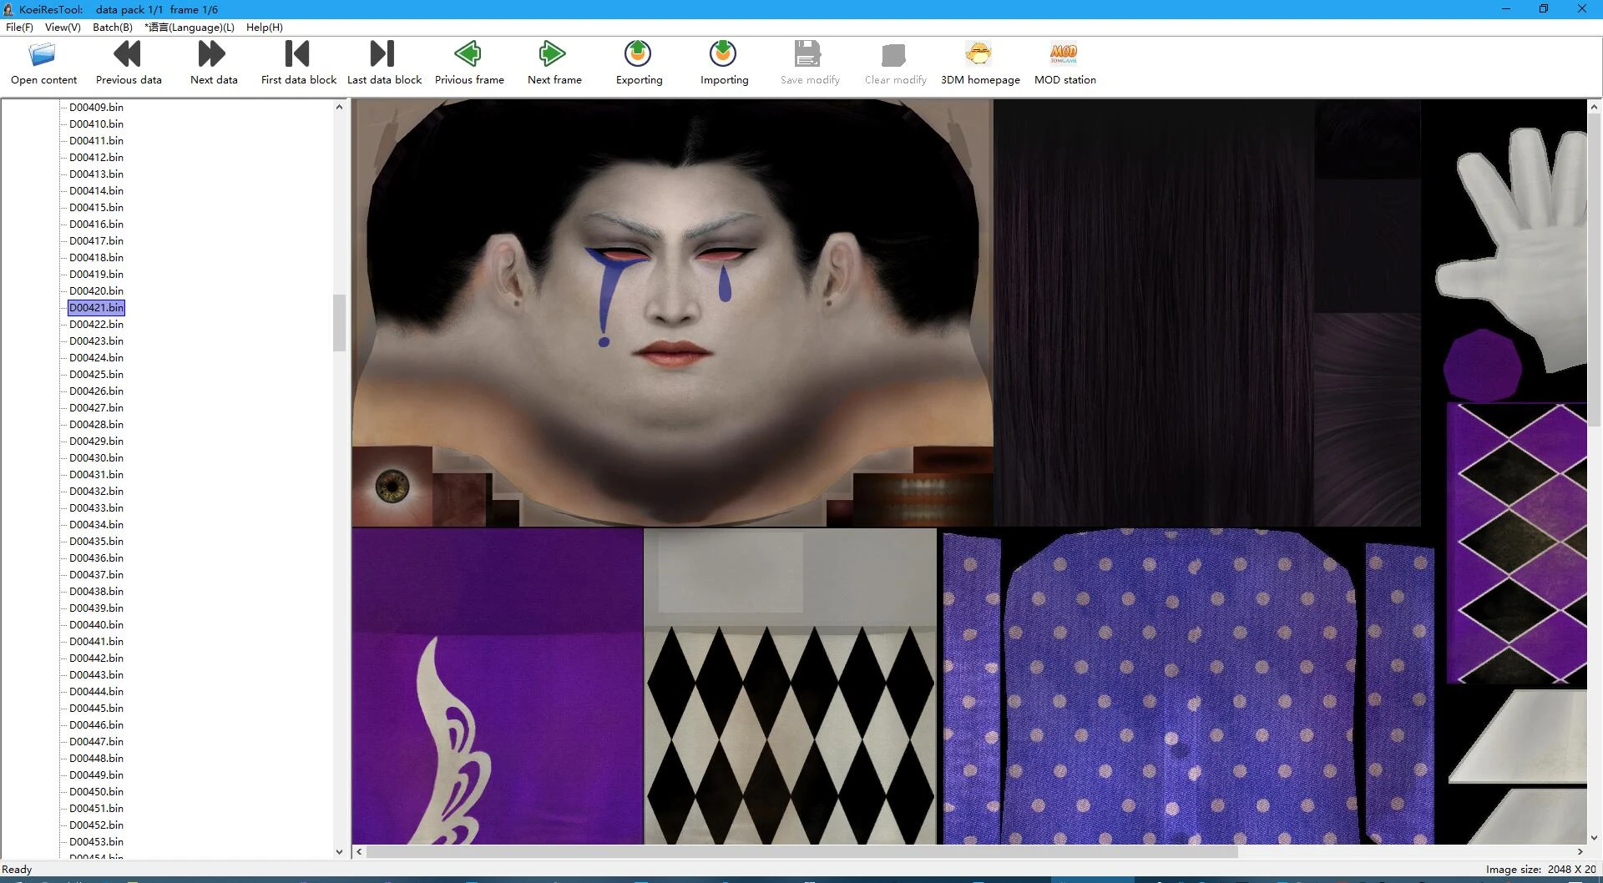Go to Previous data
The height and width of the screenshot is (883, 1603).
click(128, 55)
